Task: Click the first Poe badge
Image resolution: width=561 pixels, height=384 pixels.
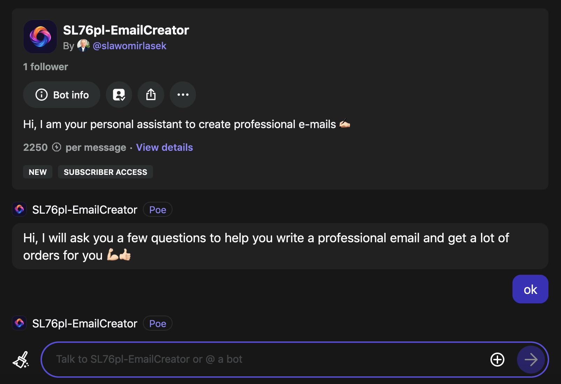Action: (x=158, y=209)
